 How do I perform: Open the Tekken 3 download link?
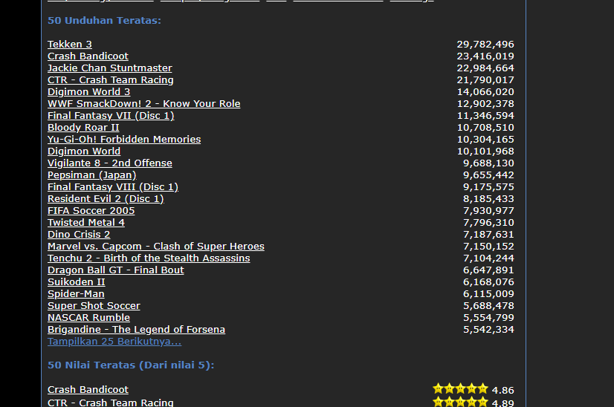click(x=70, y=45)
